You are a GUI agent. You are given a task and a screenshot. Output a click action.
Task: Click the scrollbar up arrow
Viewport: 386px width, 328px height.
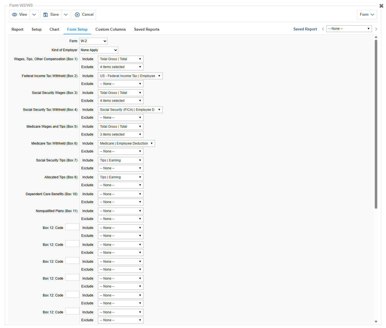pyautogui.click(x=376, y=37)
